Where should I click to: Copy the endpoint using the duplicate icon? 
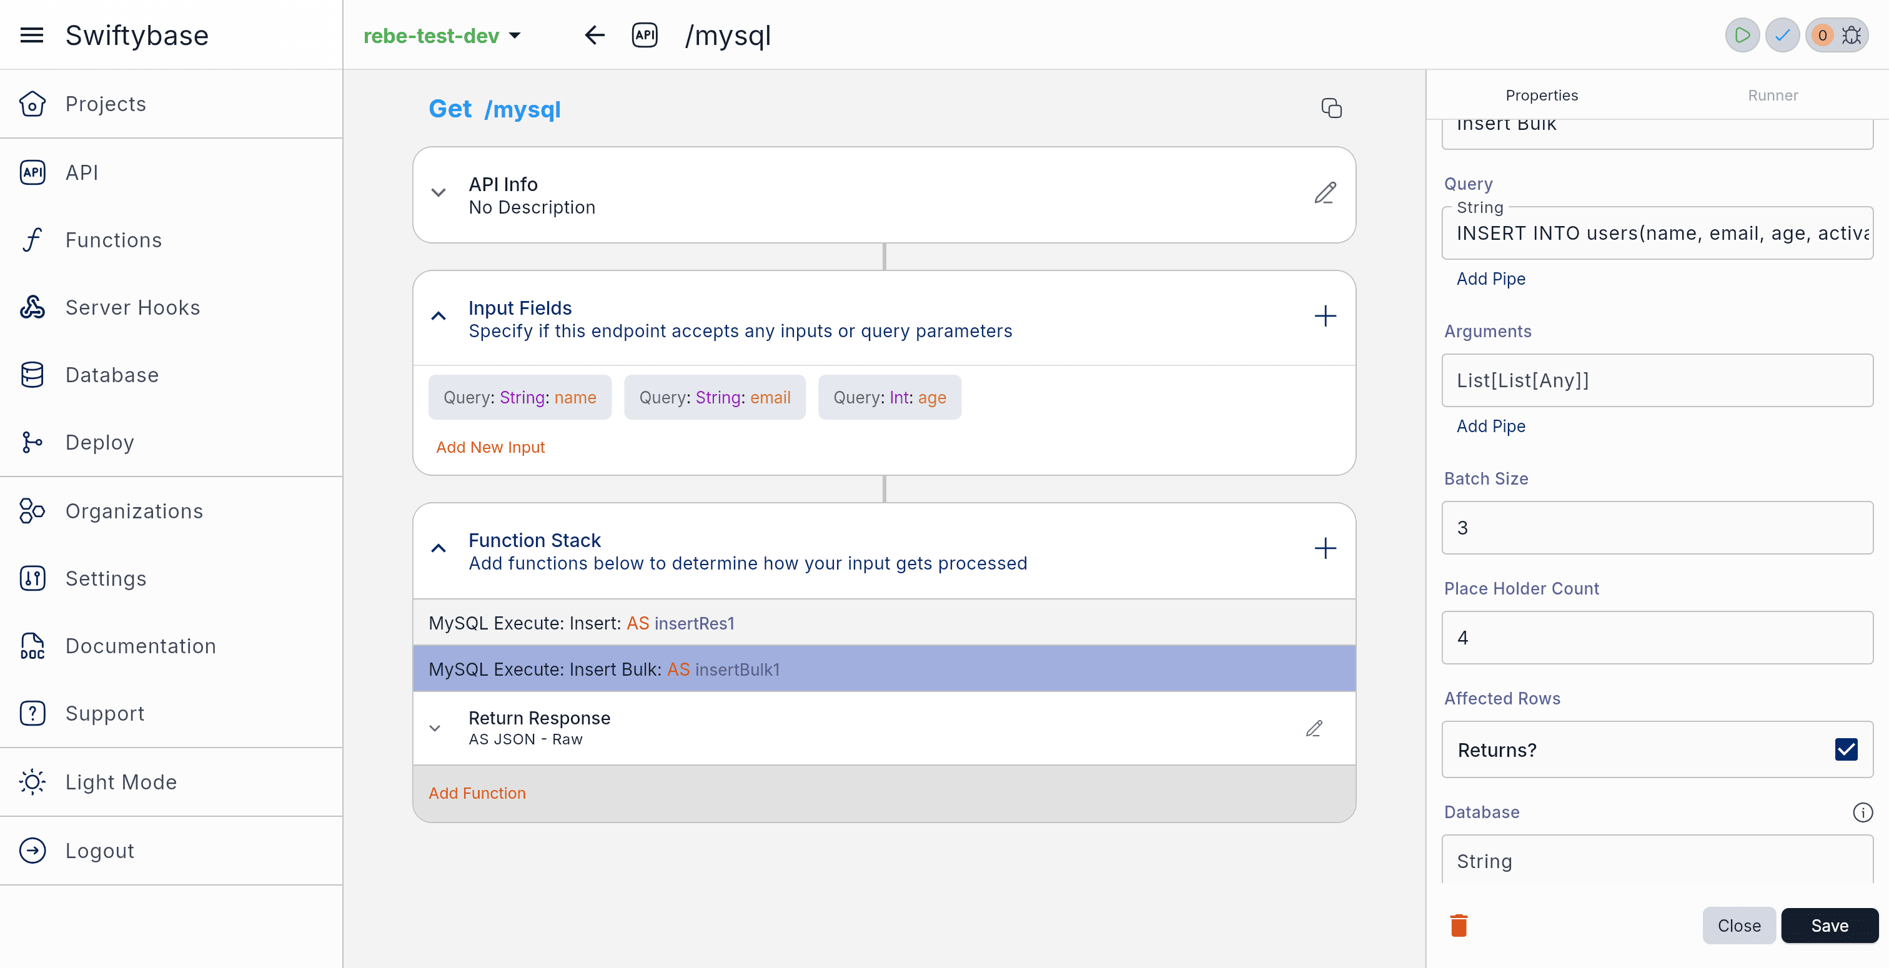coord(1332,109)
